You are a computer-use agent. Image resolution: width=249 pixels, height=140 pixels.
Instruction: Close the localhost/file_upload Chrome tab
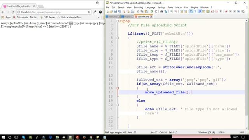tap(34, 6)
